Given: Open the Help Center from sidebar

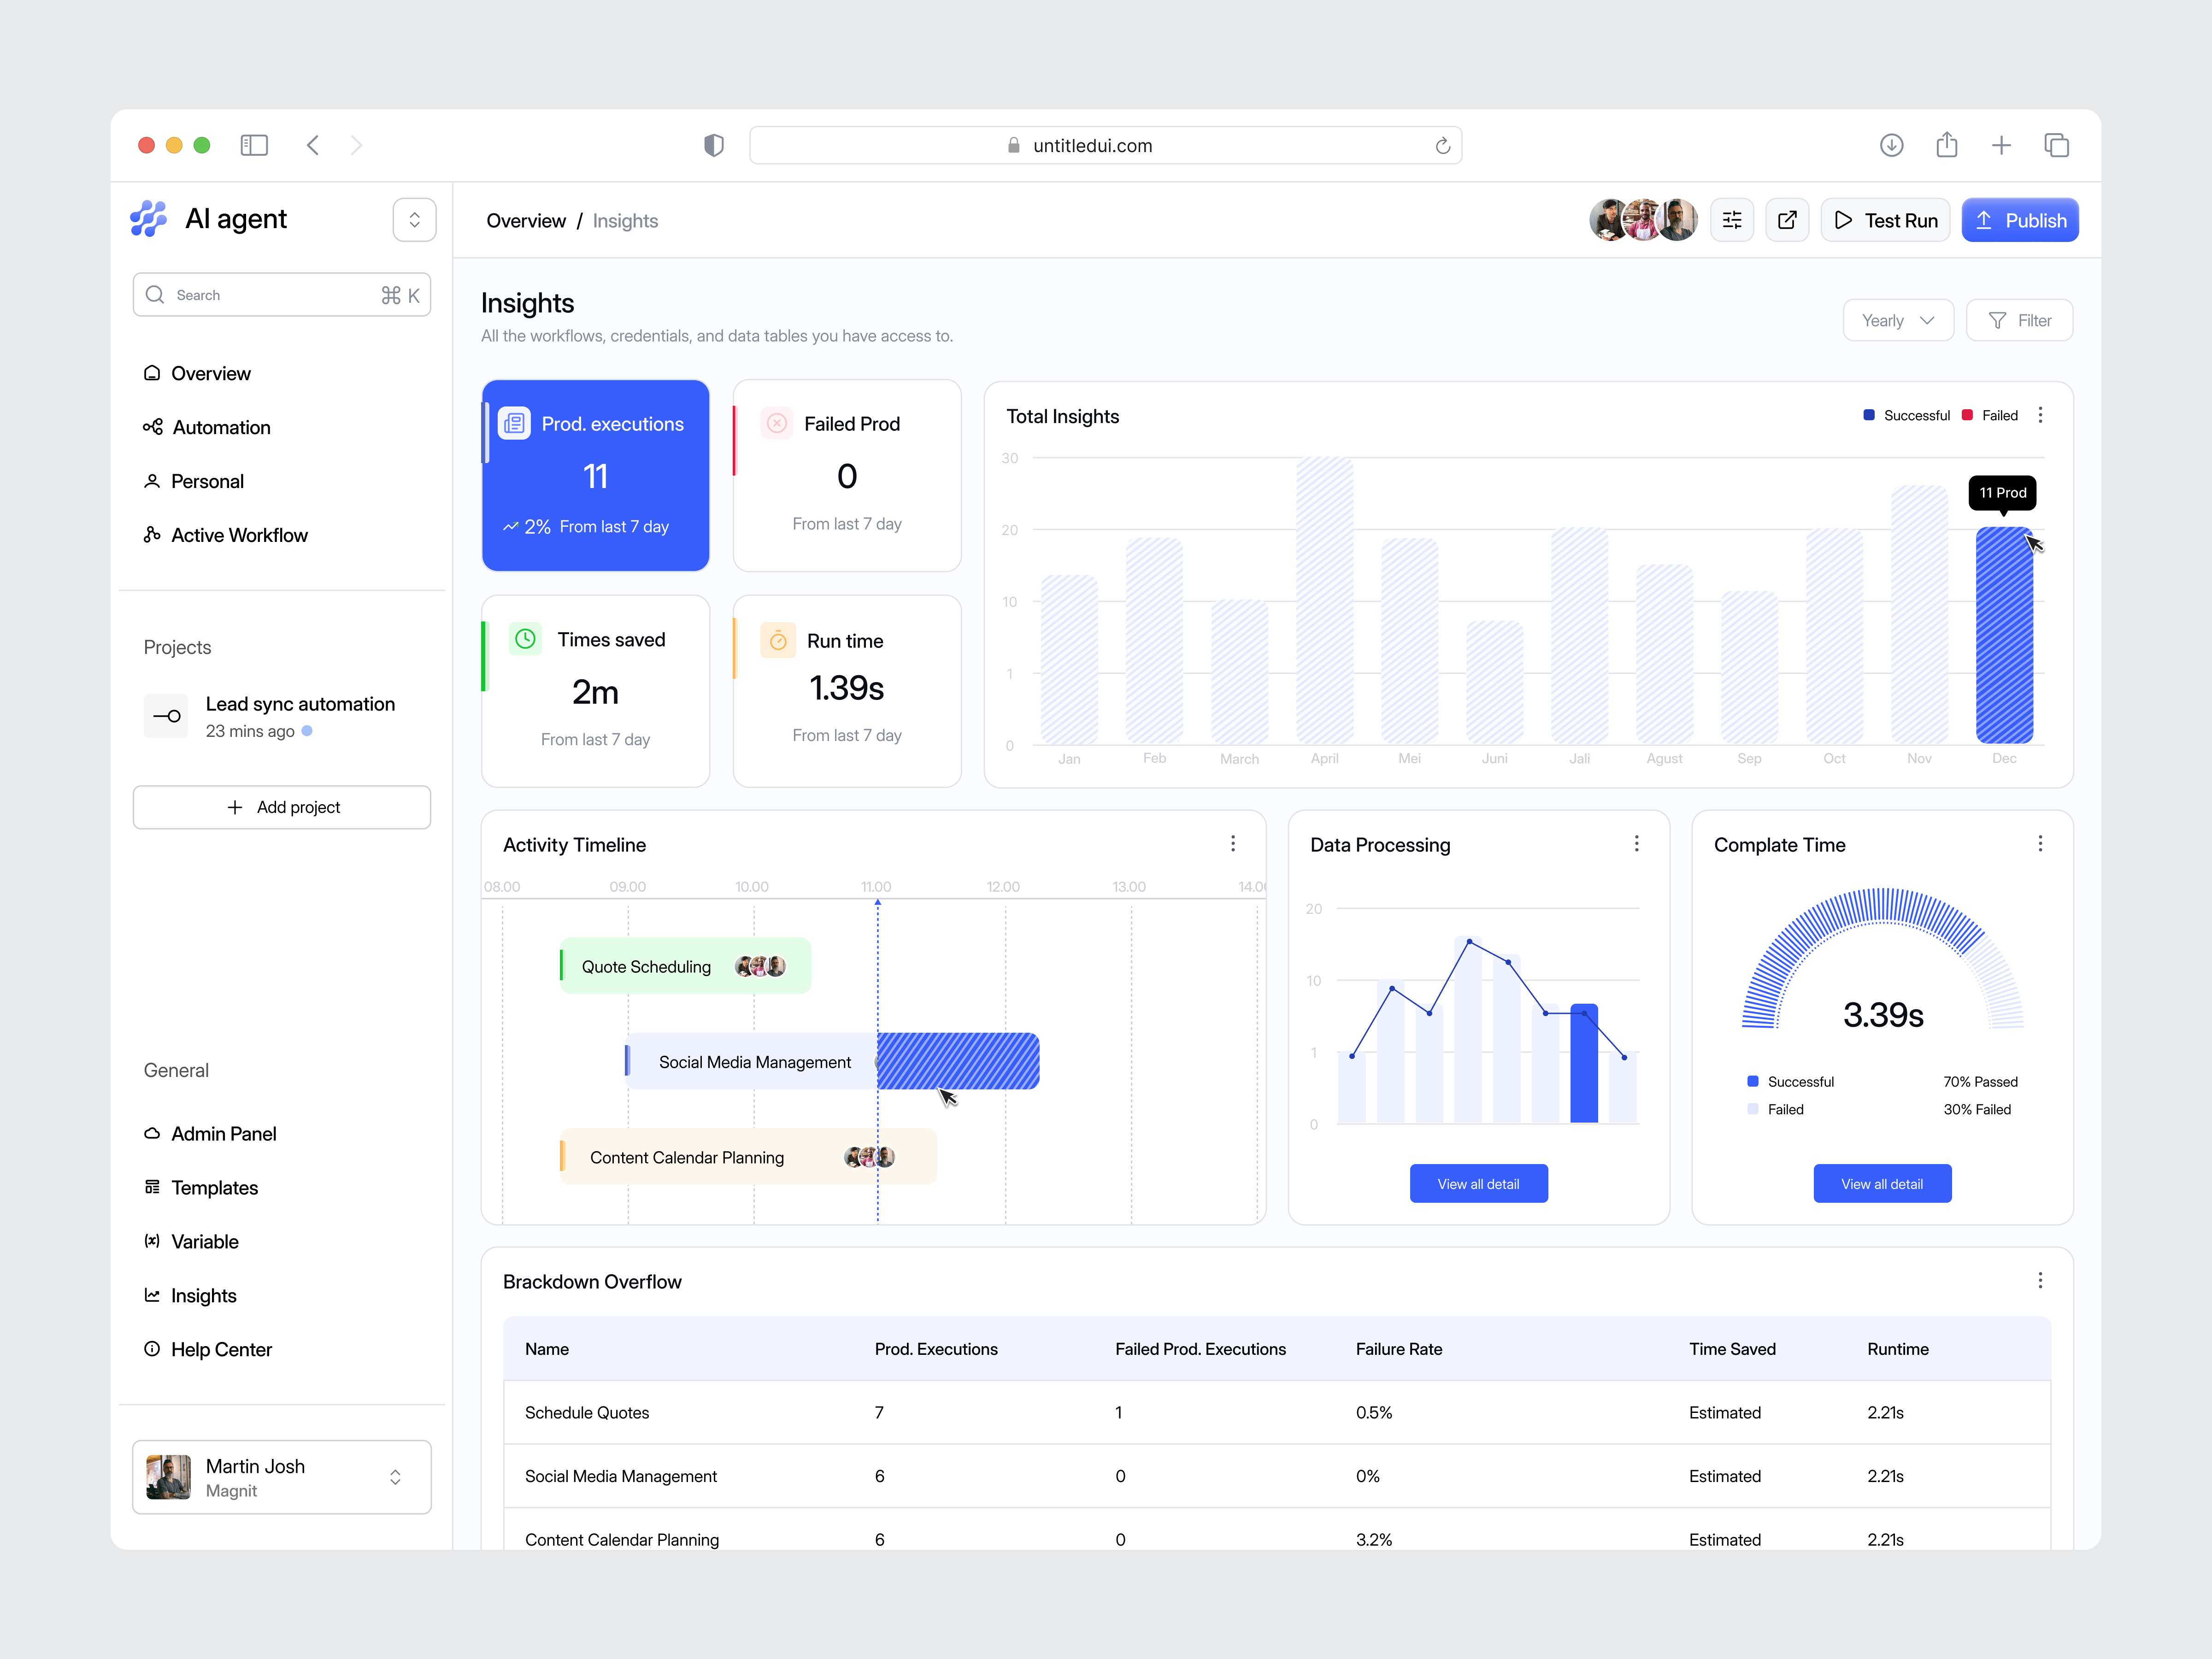Looking at the screenshot, I should pos(221,1349).
